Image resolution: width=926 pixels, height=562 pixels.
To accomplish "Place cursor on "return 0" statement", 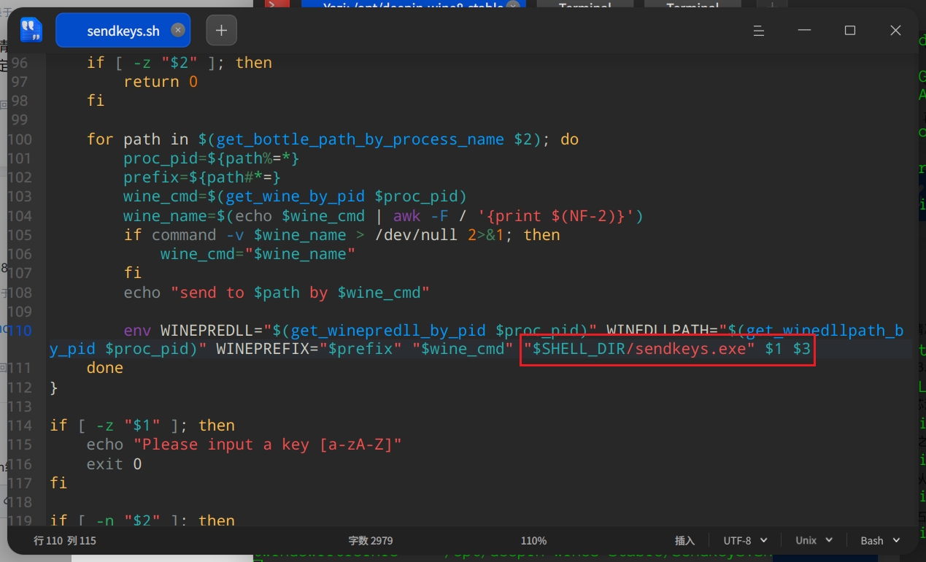I will point(161,82).
